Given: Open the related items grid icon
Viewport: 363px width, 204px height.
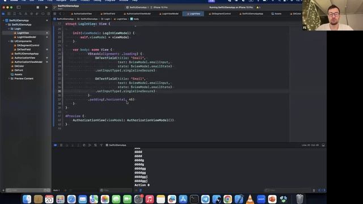Looking at the screenshot, I should (55, 14).
